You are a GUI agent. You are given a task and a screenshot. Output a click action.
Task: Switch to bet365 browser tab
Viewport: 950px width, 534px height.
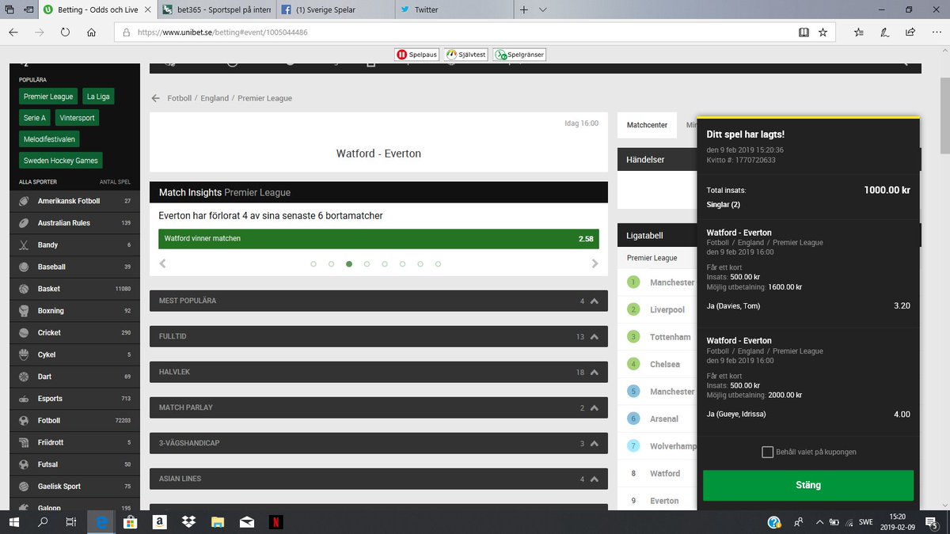pyautogui.click(x=215, y=9)
